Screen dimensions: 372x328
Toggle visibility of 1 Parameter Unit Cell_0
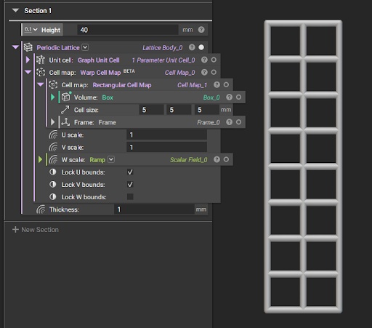pyautogui.click(x=214, y=60)
